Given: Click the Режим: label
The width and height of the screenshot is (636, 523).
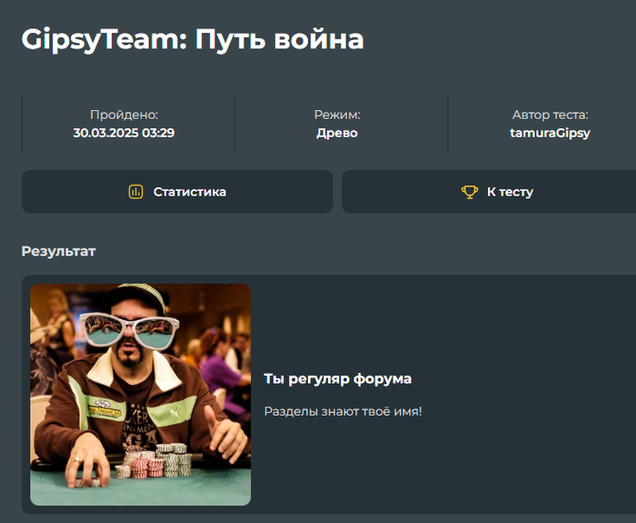Looking at the screenshot, I should click(x=337, y=115).
